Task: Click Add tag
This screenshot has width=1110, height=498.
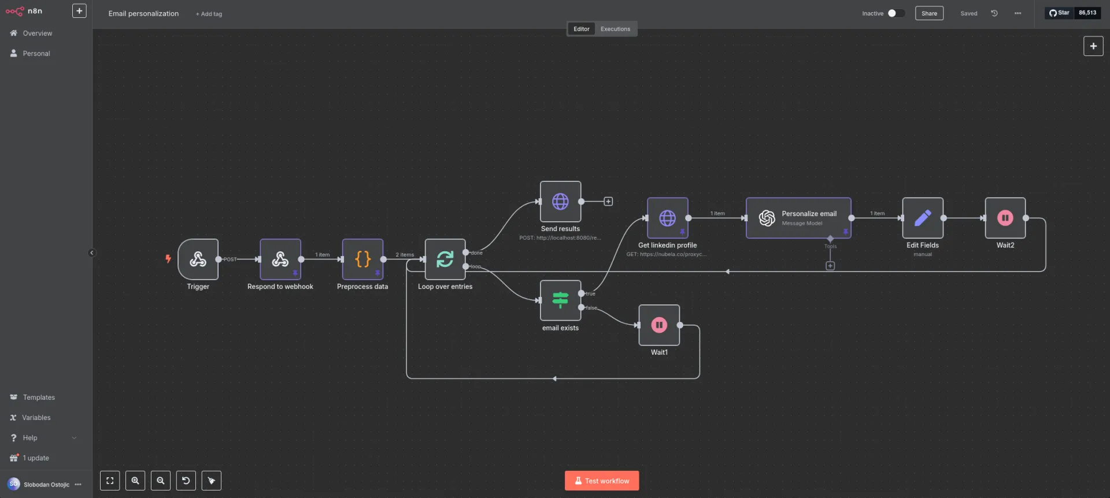Action: click(209, 14)
